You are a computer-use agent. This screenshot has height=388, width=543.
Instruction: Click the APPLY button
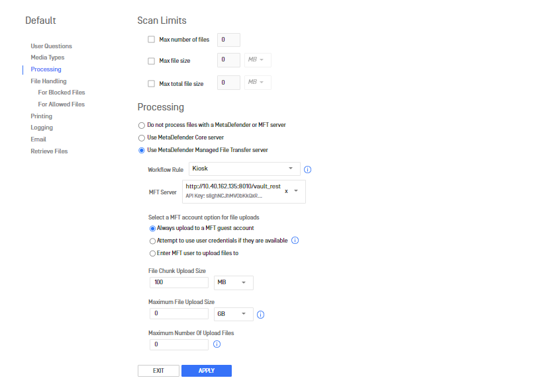point(207,371)
